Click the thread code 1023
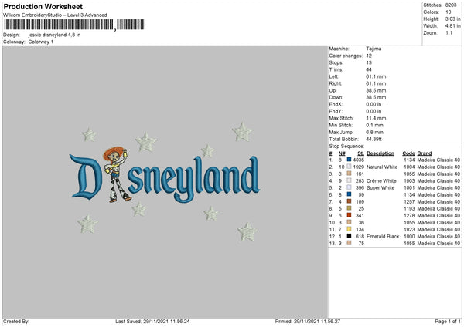 409,229
